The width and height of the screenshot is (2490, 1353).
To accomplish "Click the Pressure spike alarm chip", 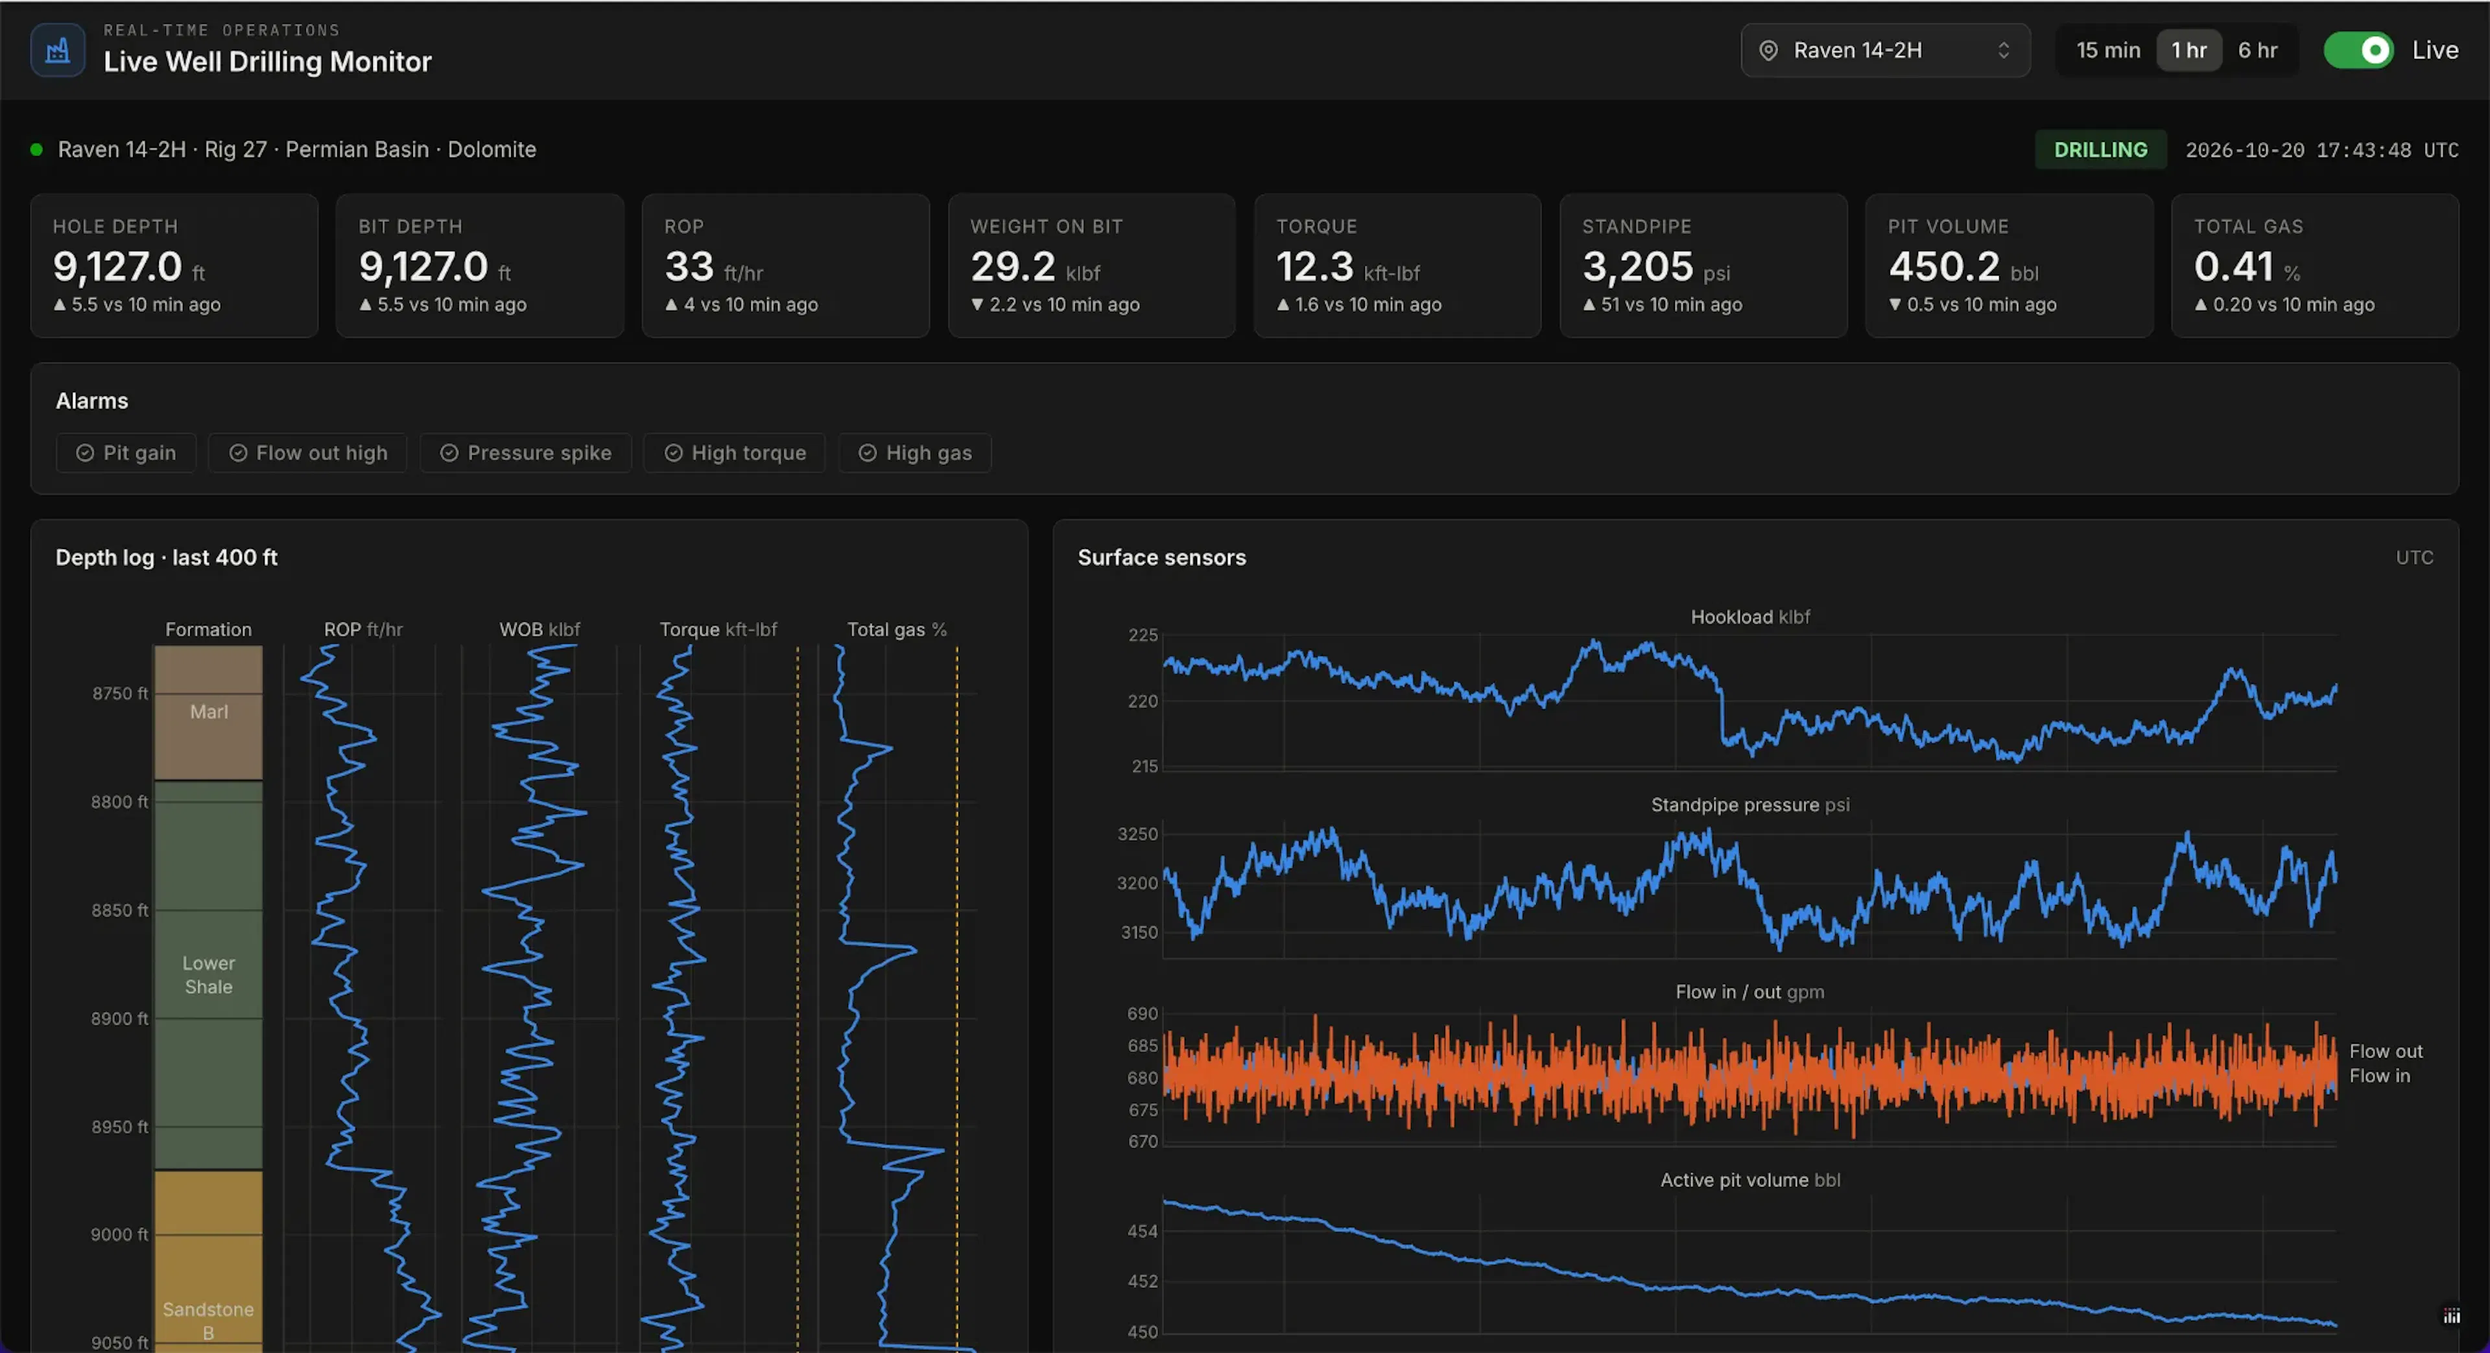I will [x=526, y=453].
